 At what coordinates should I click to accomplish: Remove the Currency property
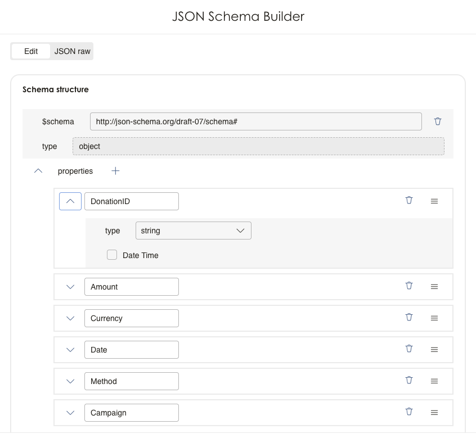tap(409, 317)
